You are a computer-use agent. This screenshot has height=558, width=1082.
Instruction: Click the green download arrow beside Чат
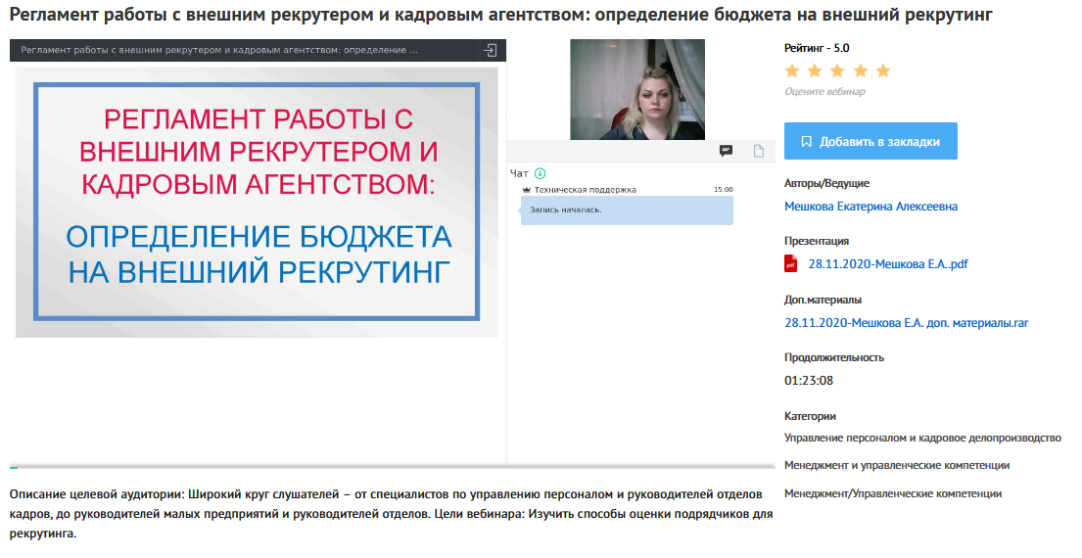pos(540,173)
